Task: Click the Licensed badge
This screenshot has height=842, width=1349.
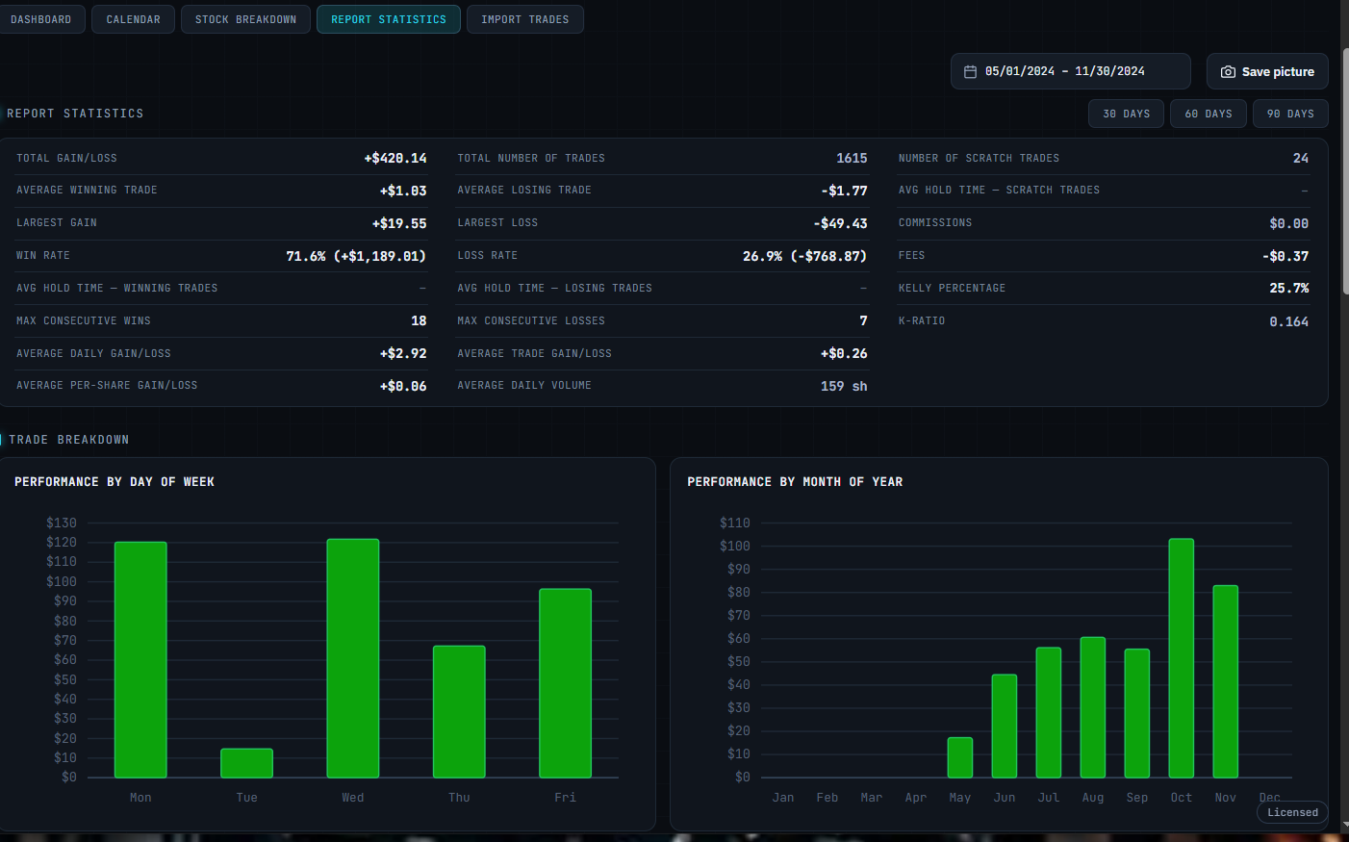Action: click(1292, 812)
